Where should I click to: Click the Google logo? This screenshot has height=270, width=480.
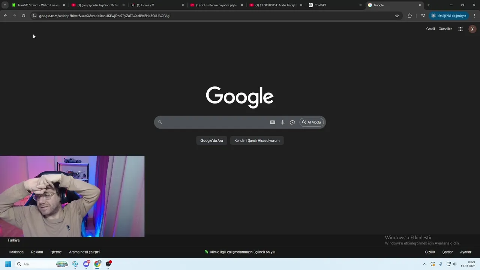tap(240, 97)
